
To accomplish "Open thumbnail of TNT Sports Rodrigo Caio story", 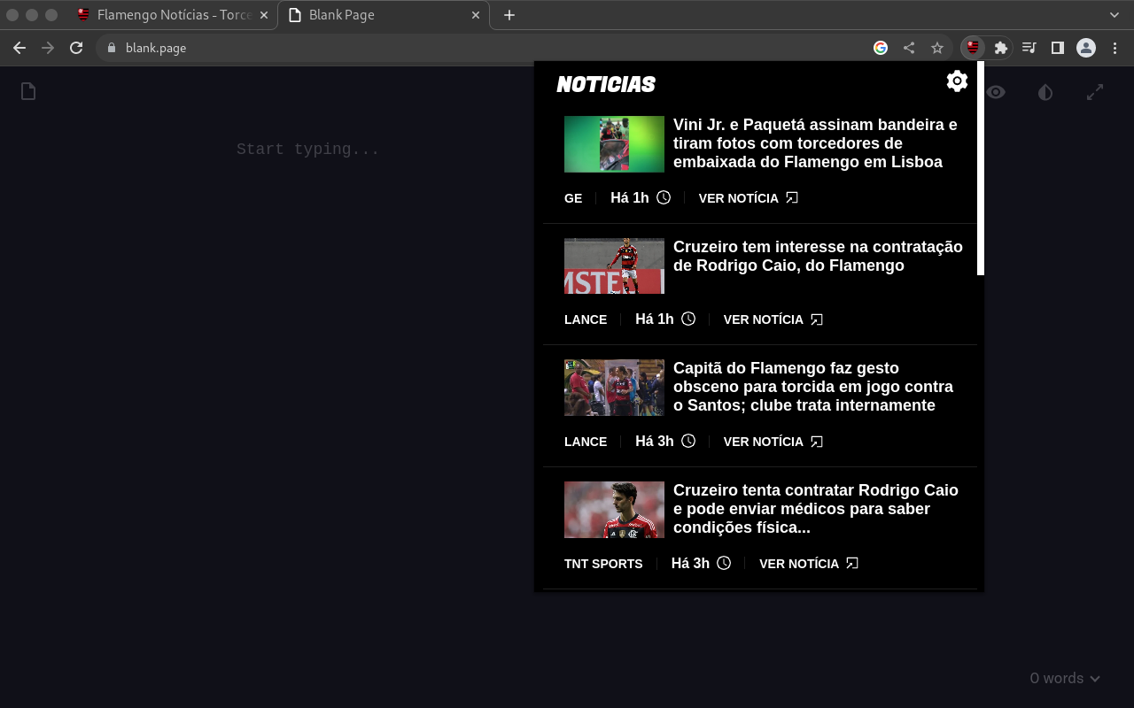I will click(x=614, y=510).
